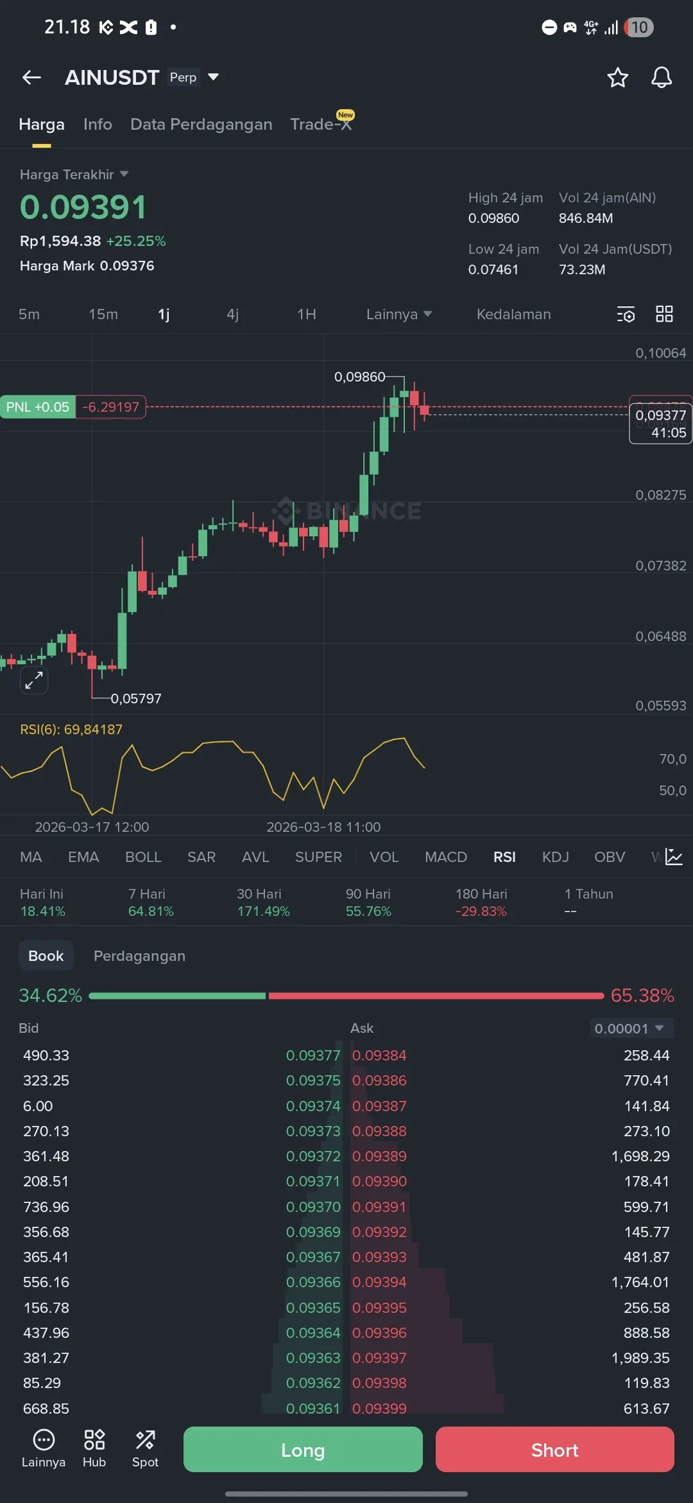The width and height of the screenshot is (693, 1503).
Task: Tap the last price 0.09391
Action: click(83, 207)
